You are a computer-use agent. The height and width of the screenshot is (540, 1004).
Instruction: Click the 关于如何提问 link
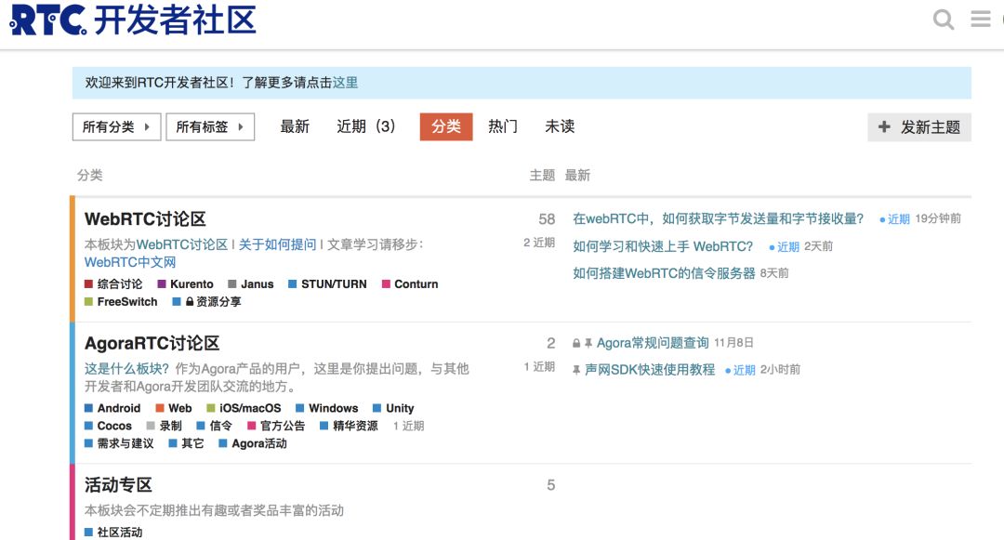[277, 244]
